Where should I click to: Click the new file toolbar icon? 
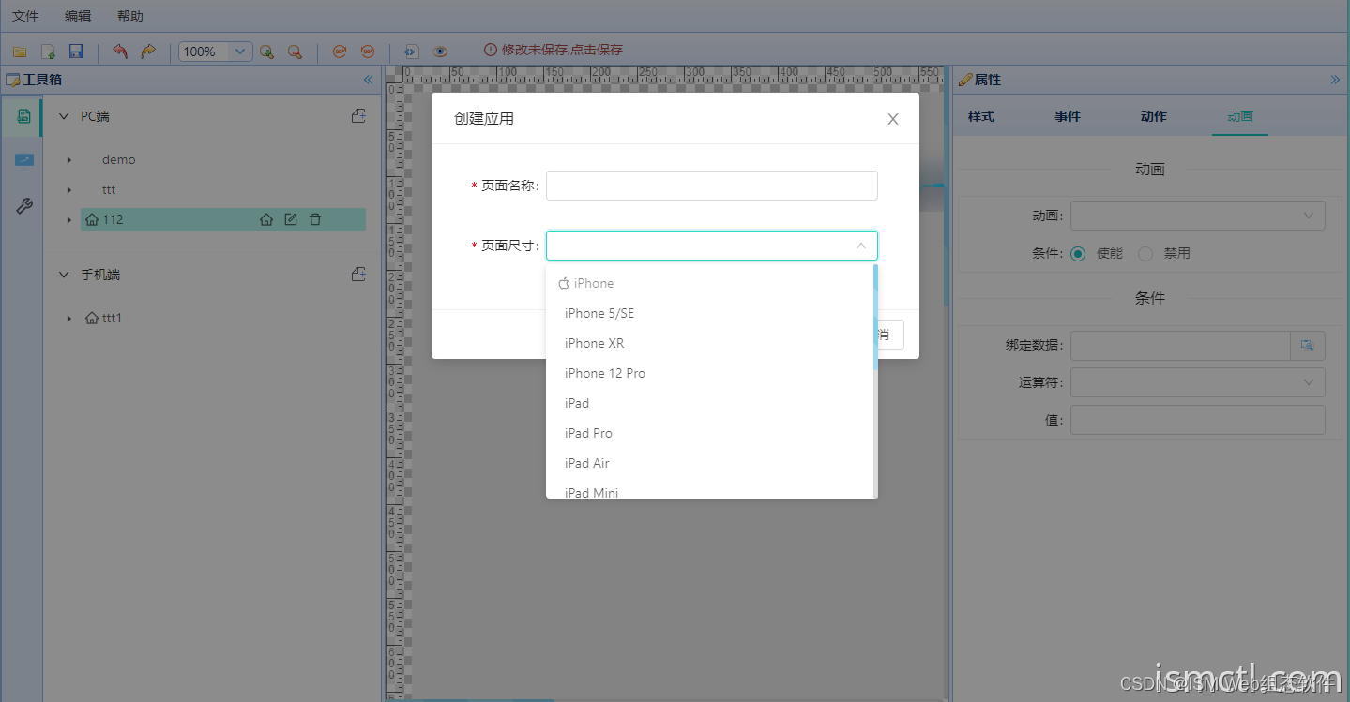pyautogui.click(x=48, y=52)
